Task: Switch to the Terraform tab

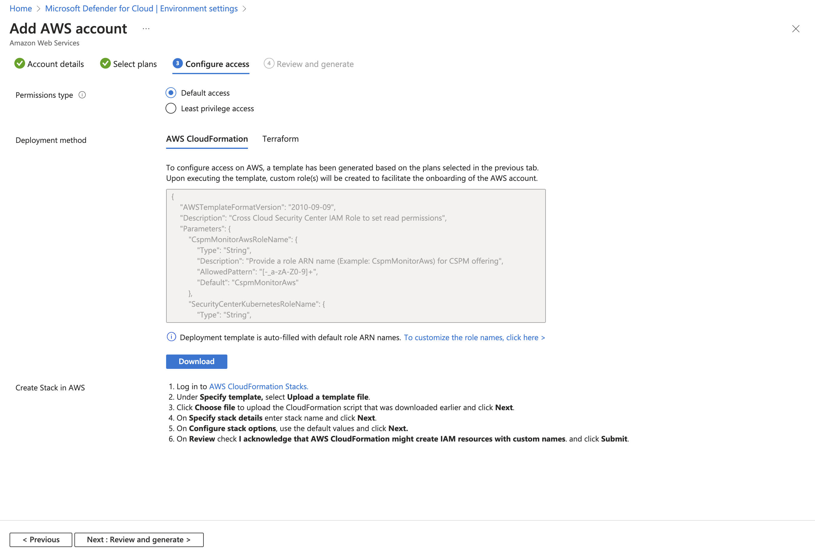Action: point(280,139)
